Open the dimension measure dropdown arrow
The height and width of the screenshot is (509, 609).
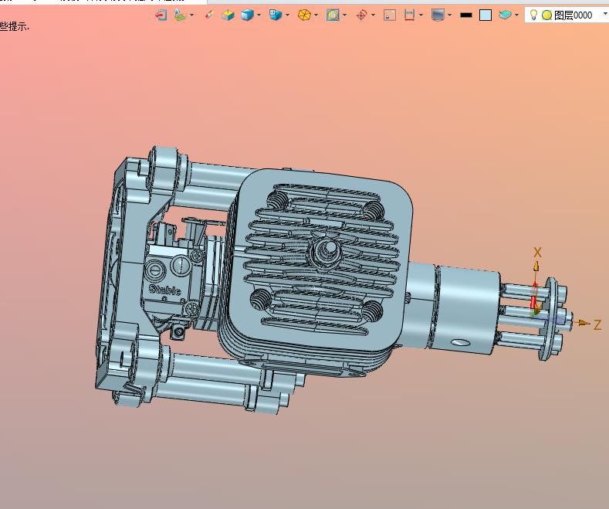coord(421,15)
